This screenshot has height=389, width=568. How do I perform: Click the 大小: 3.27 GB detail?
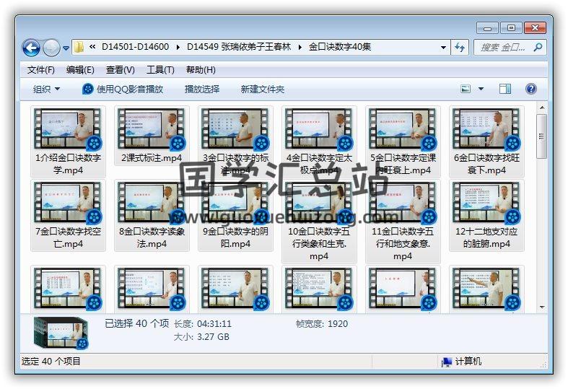tap(201, 337)
